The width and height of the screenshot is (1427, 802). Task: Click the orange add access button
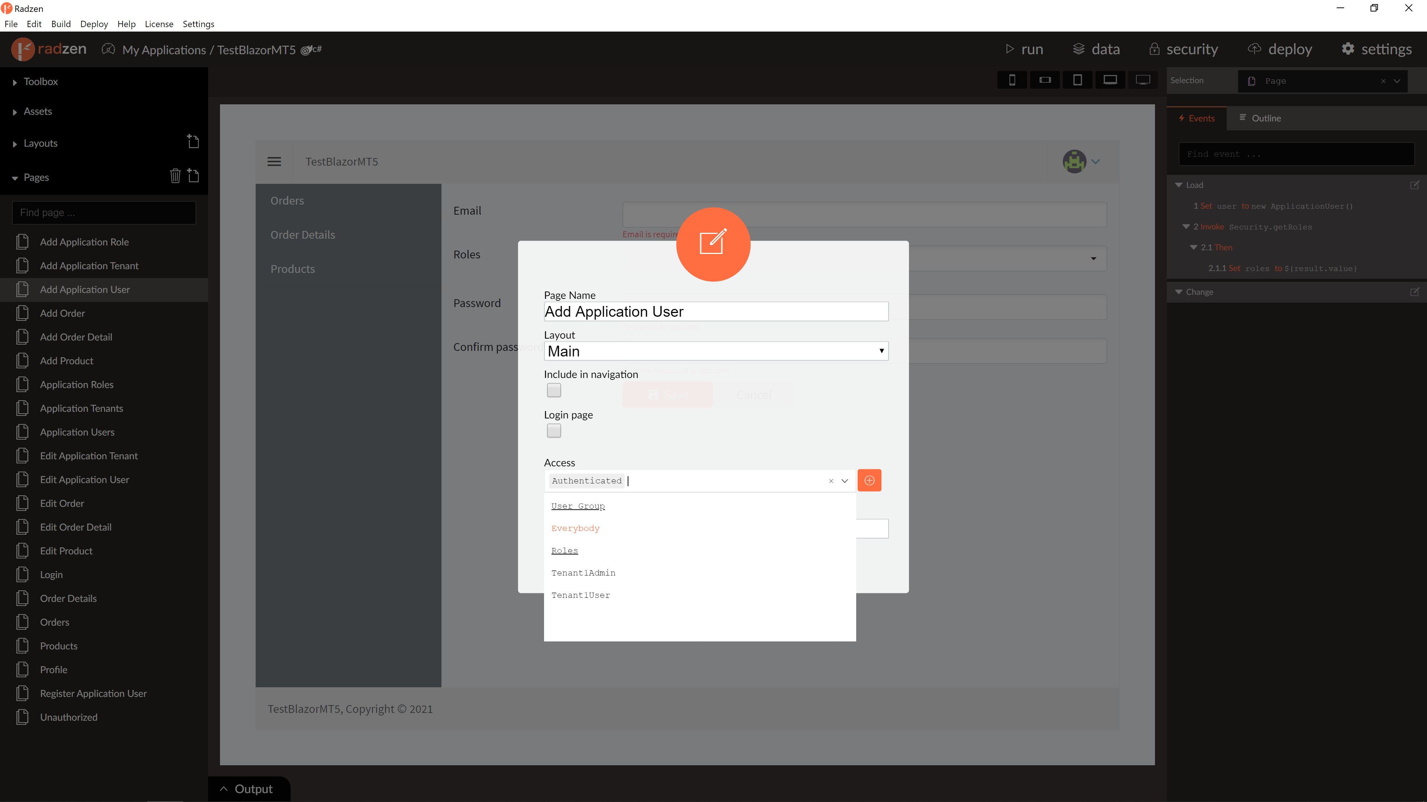869,480
